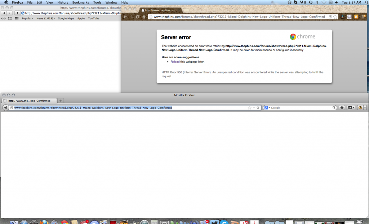Open the Window menu

(111, 3)
